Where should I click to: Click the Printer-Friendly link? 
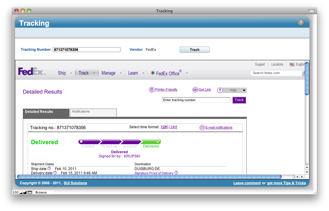(x=166, y=89)
